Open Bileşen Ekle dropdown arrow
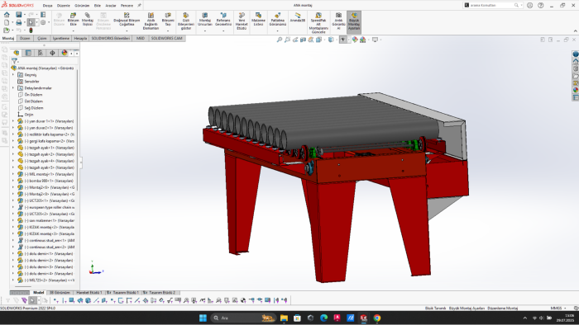 coord(73,31)
